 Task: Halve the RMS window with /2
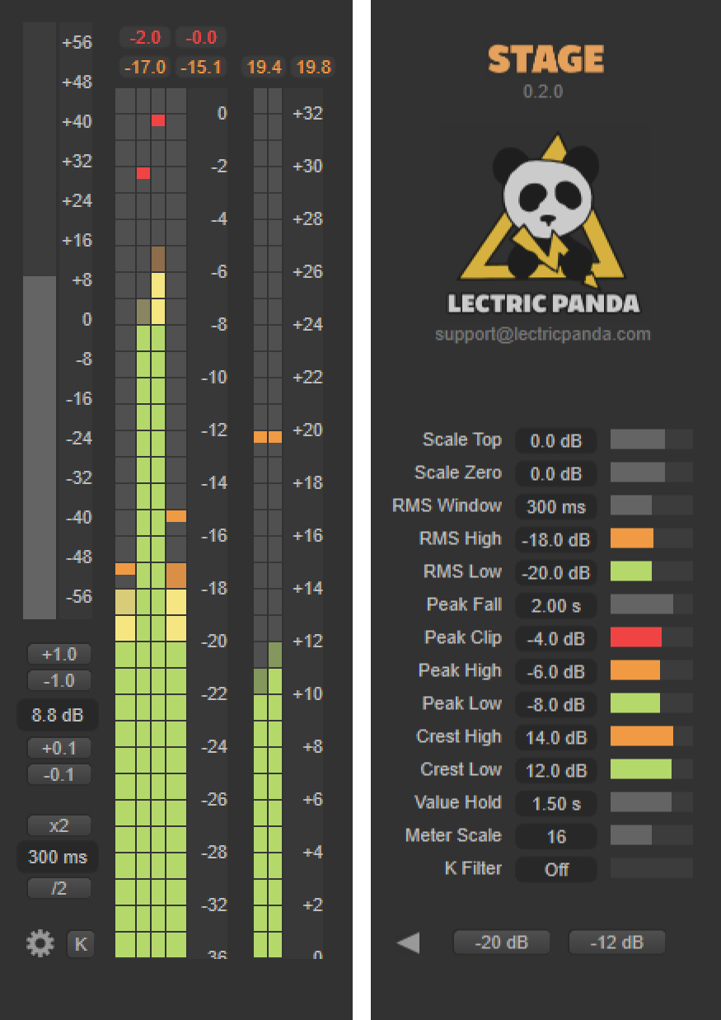click(x=59, y=888)
